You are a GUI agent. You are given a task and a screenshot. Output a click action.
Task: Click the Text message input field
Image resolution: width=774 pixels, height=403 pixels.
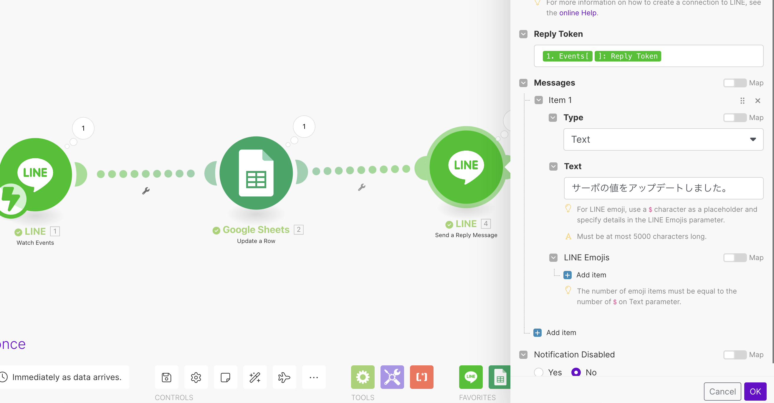point(663,188)
